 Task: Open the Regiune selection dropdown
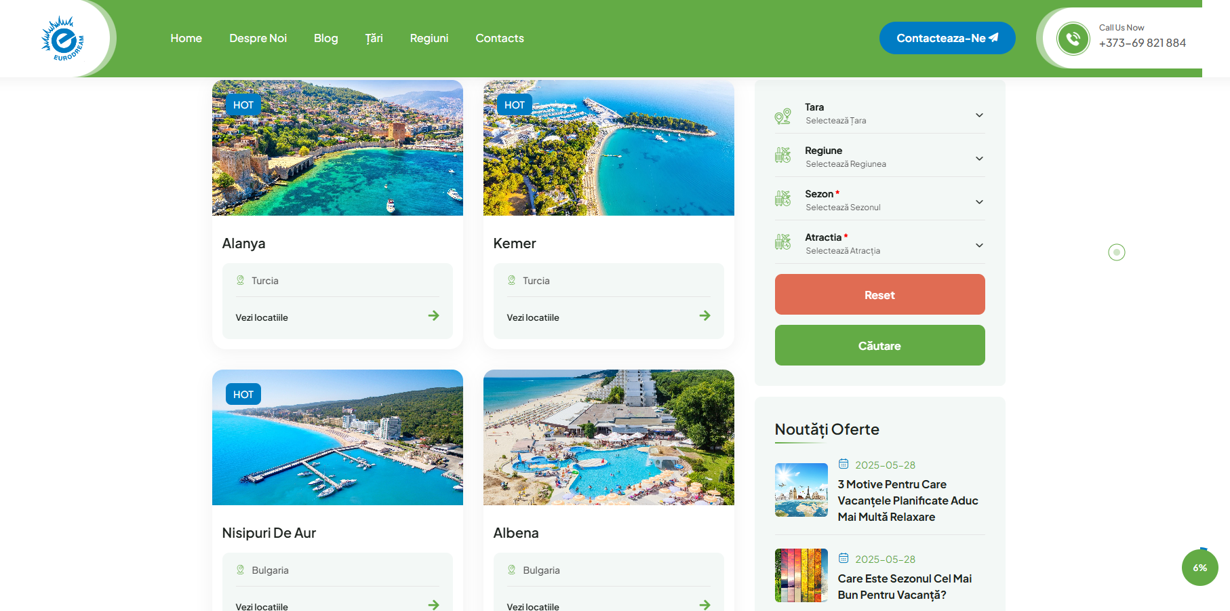point(978,159)
